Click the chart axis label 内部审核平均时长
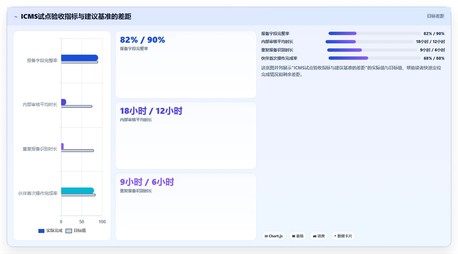458x254 pixels. click(x=40, y=104)
